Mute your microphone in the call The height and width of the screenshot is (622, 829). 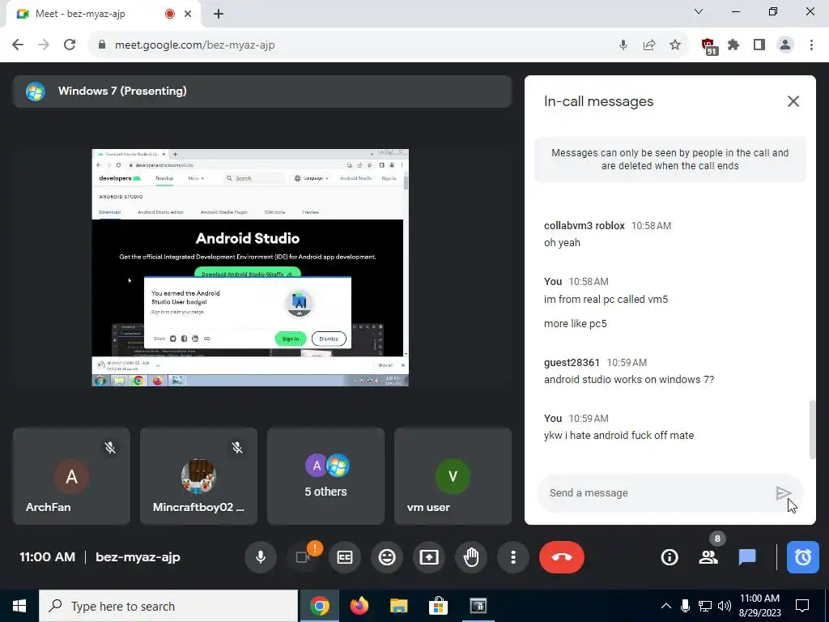[260, 557]
